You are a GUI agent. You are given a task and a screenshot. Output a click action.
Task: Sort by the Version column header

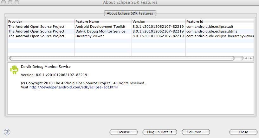click(159, 21)
